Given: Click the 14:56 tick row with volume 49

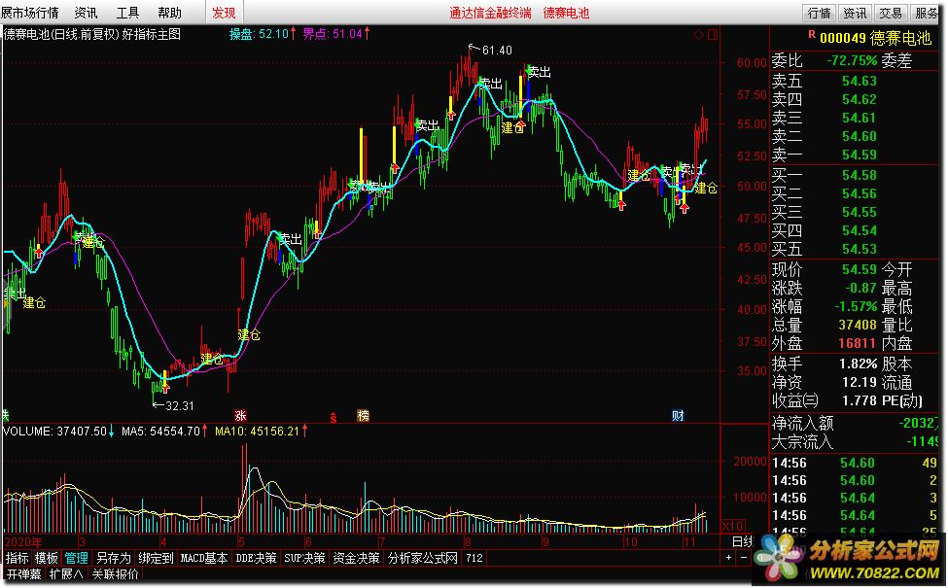Looking at the screenshot, I should coord(855,463).
